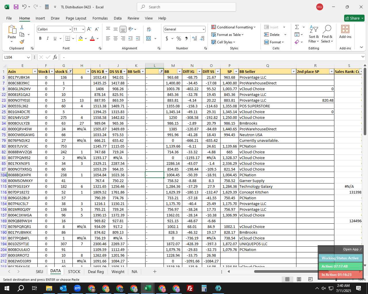Click the Cut scissors icon
Viewport: 368px width, 294px height.
22,27
